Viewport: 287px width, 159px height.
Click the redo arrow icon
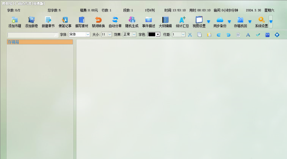[219, 35]
